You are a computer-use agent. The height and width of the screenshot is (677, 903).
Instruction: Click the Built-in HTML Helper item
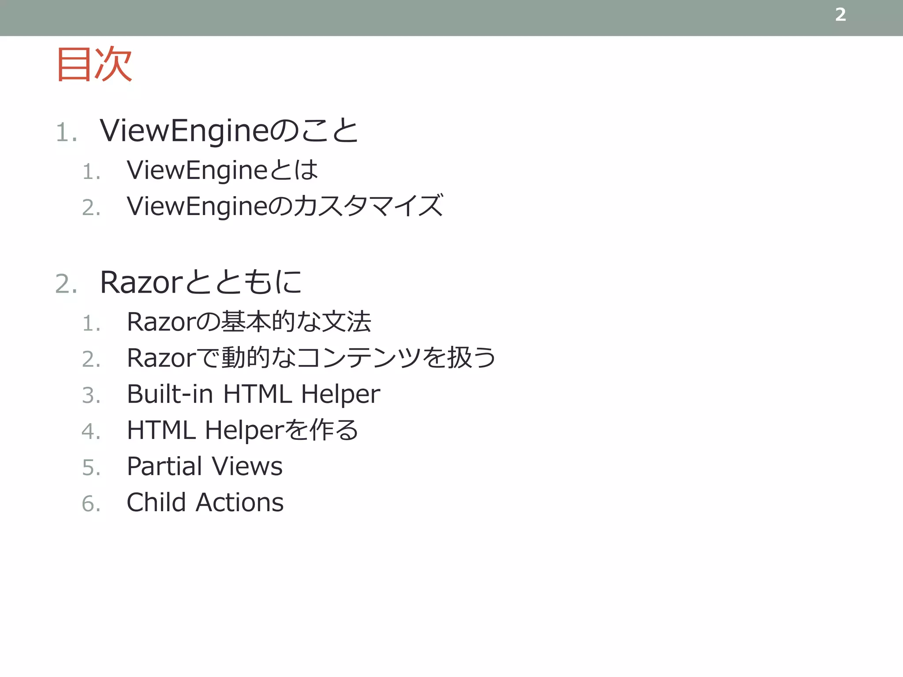(x=253, y=394)
